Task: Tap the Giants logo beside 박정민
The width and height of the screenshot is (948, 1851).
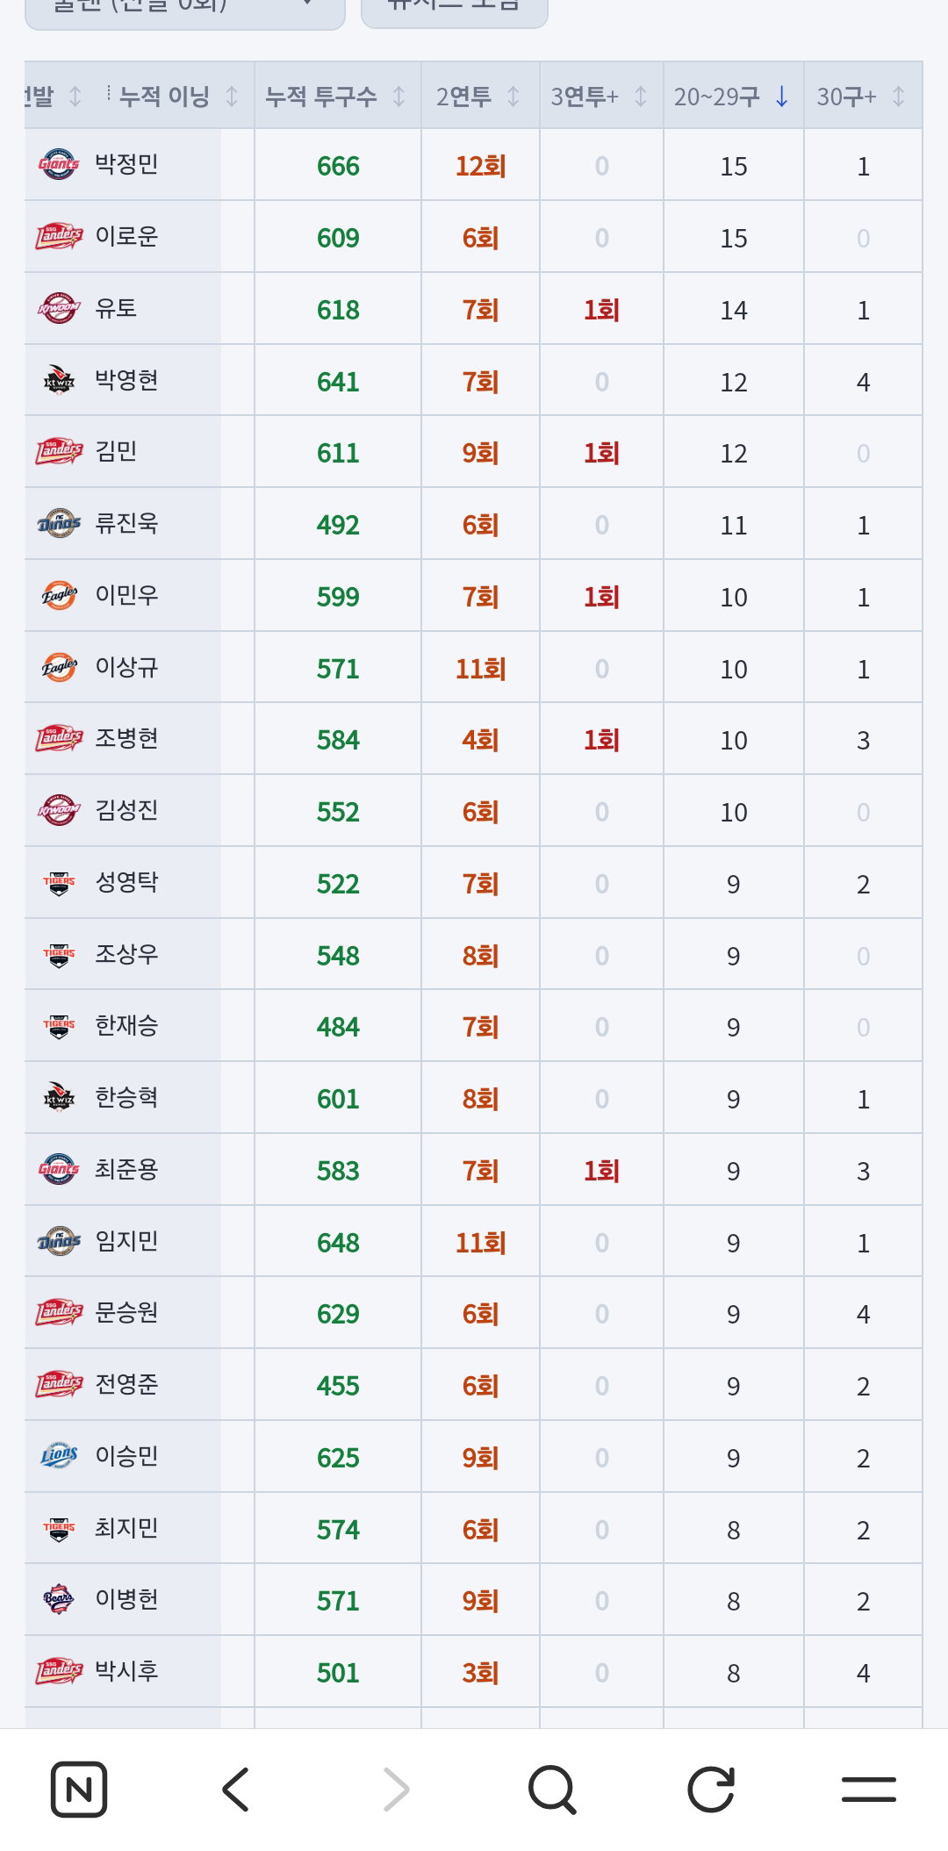Action: pos(59,164)
